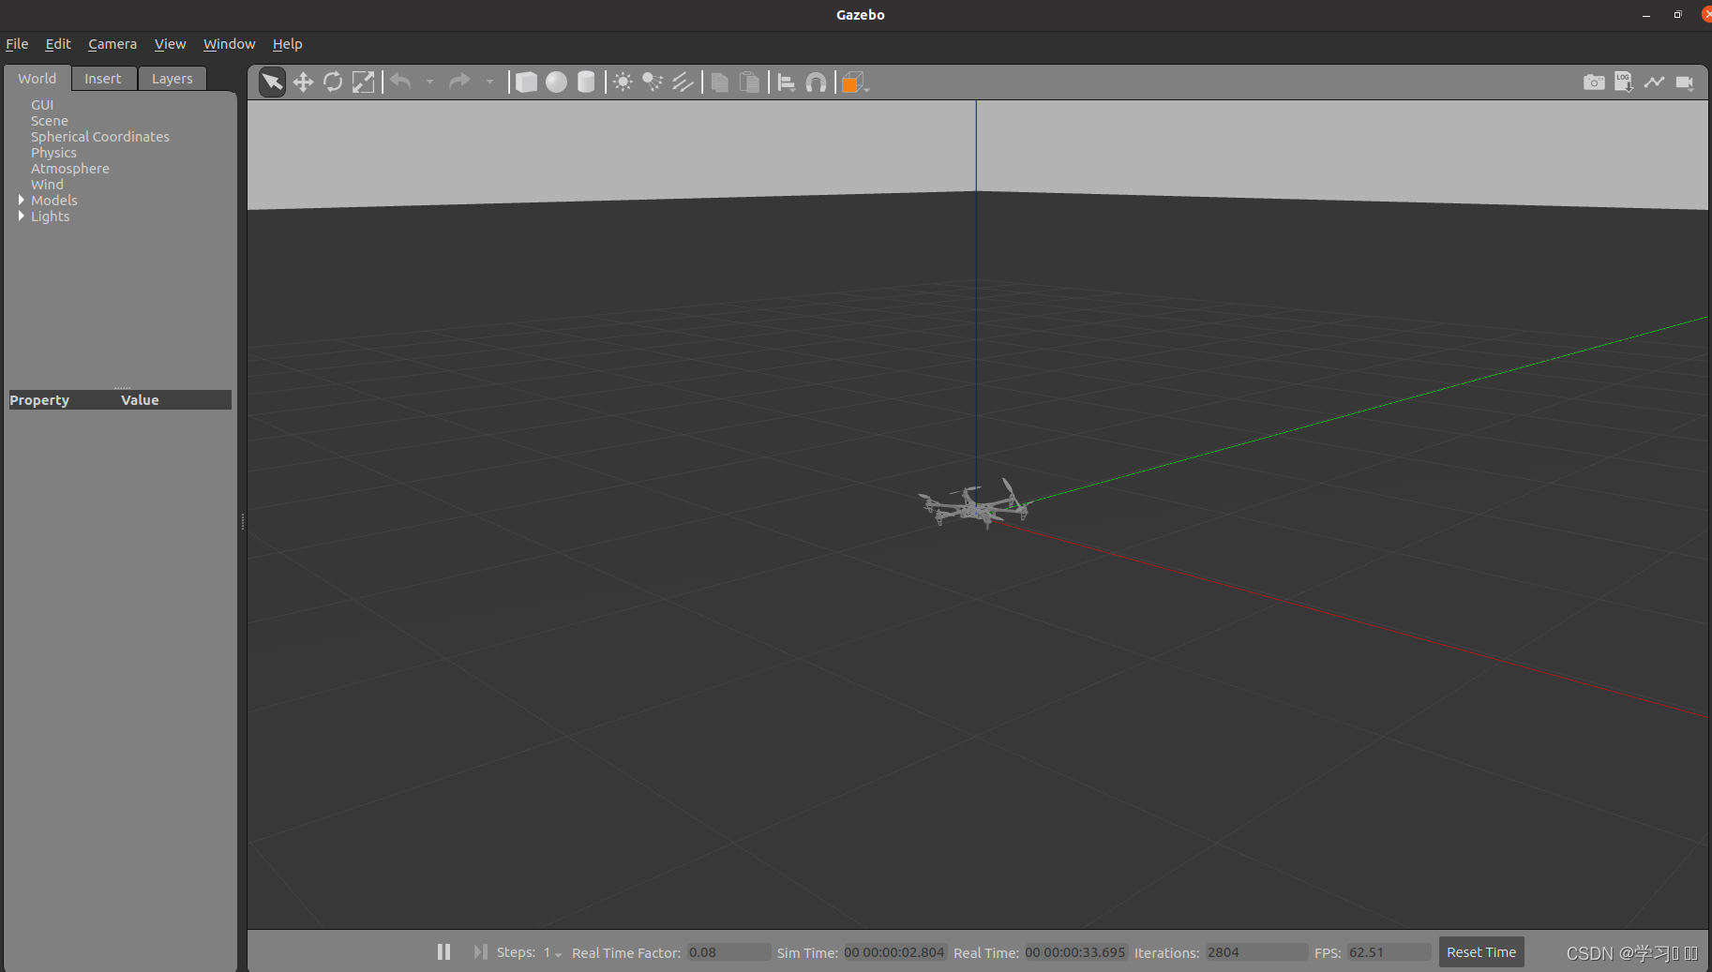Open the plot graph icon

[x=1654, y=82]
